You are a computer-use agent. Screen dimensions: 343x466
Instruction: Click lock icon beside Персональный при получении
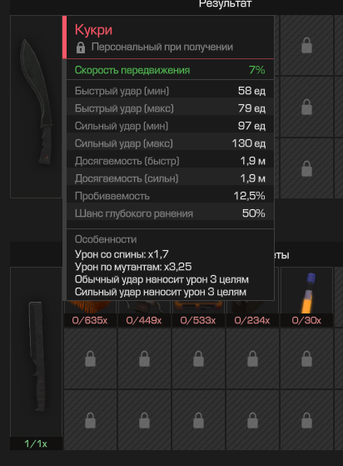pos(81,48)
